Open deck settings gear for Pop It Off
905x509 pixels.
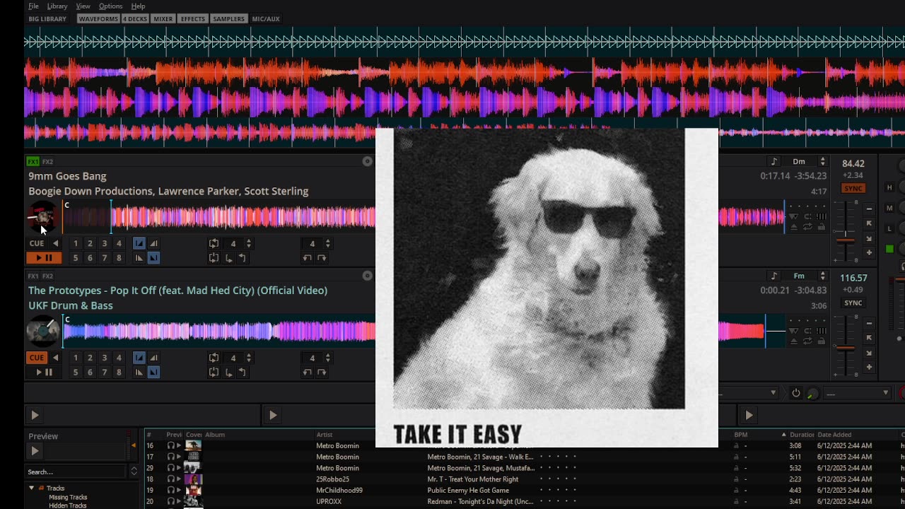(x=367, y=276)
